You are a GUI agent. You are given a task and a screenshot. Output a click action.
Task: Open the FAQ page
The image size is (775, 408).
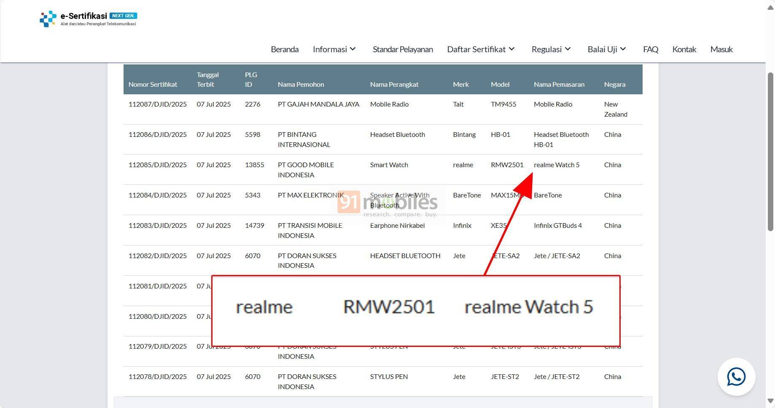click(x=651, y=49)
